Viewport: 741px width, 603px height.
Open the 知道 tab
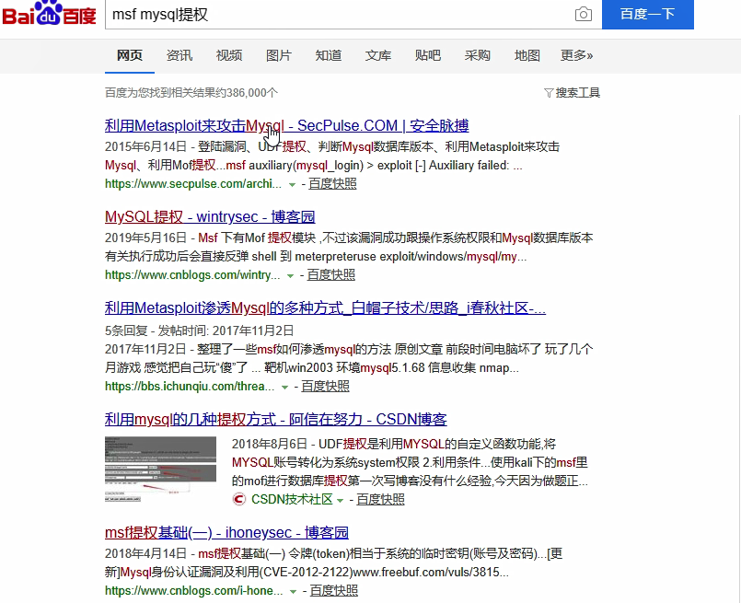click(x=328, y=56)
